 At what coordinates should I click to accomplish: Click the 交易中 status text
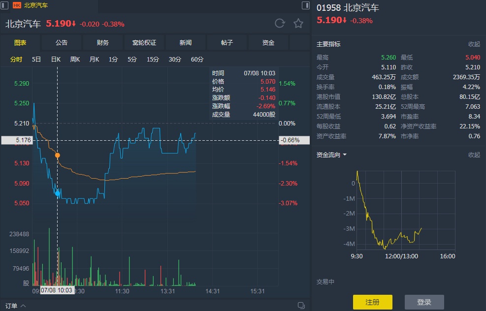coord(325,282)
